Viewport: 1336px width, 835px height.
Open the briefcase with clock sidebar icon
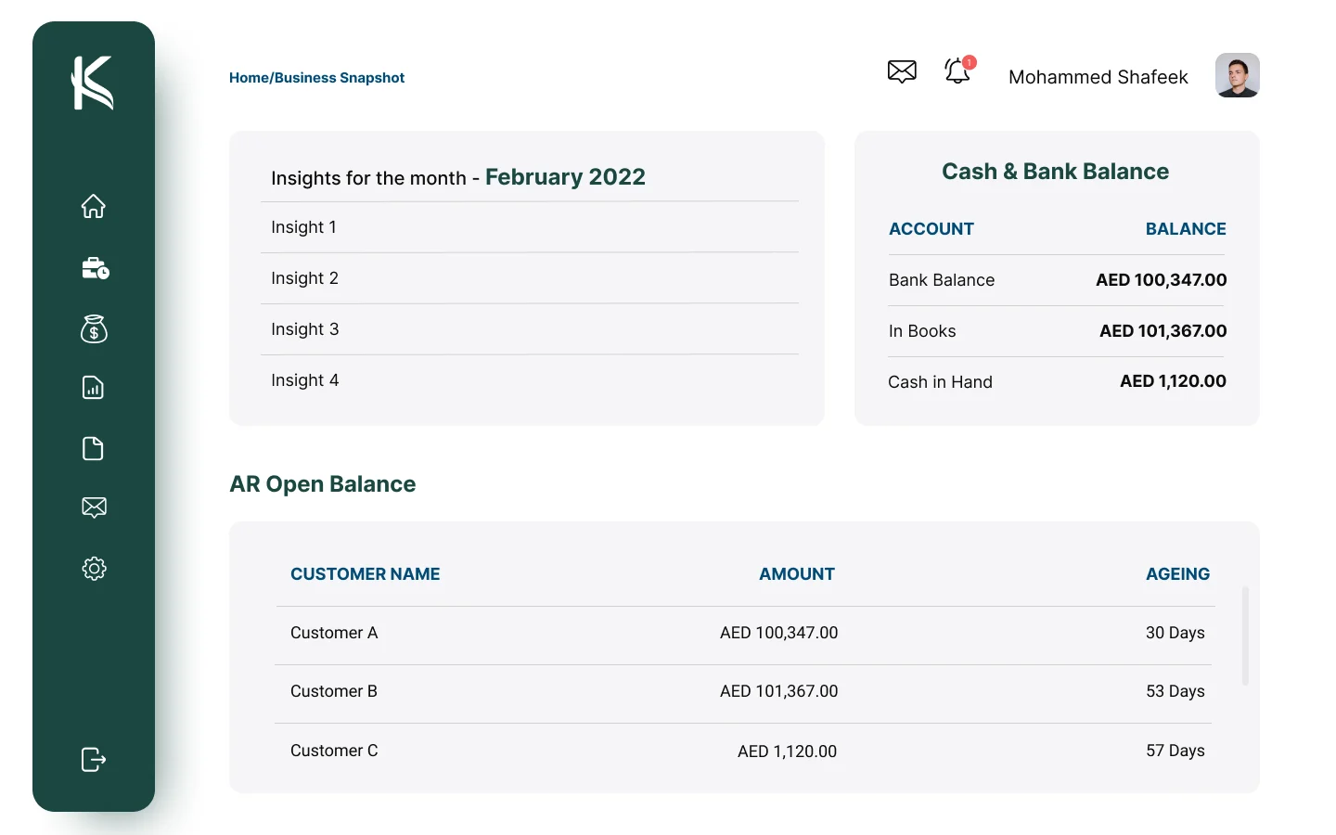(96, 268)
